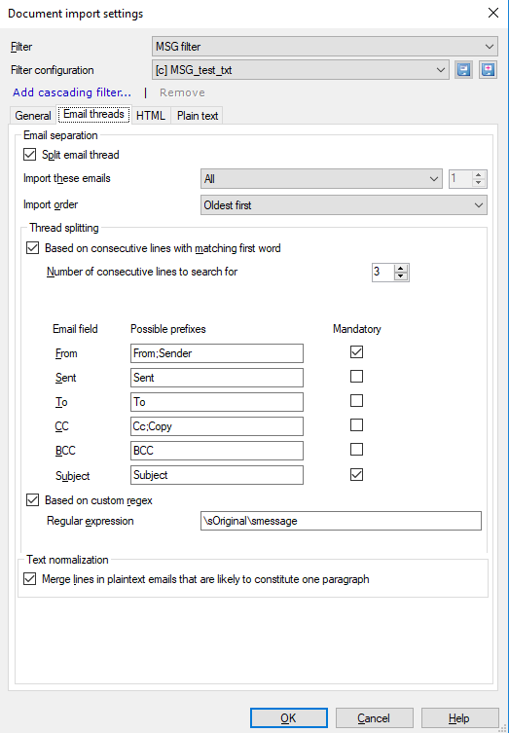Click the Possible prefixes column header
Screen dimensions: 509x733
pyautogui.click(x=167, y=329)
